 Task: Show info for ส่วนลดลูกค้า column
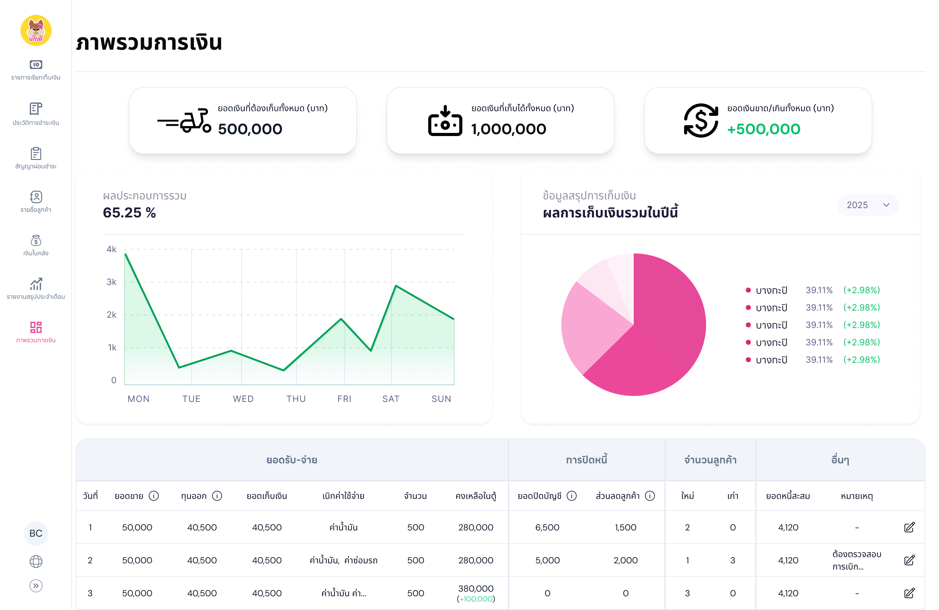(x=650, y=496)
